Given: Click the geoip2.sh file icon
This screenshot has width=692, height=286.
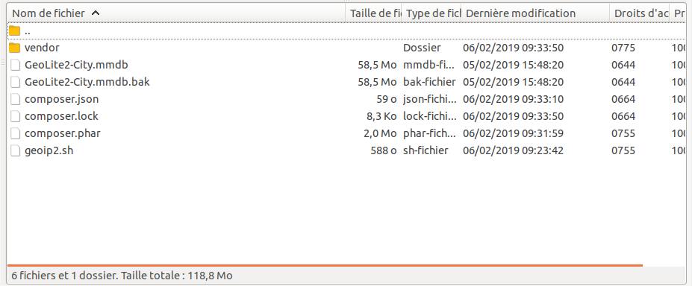Looking at the screenshot, I should pos(16,151).
